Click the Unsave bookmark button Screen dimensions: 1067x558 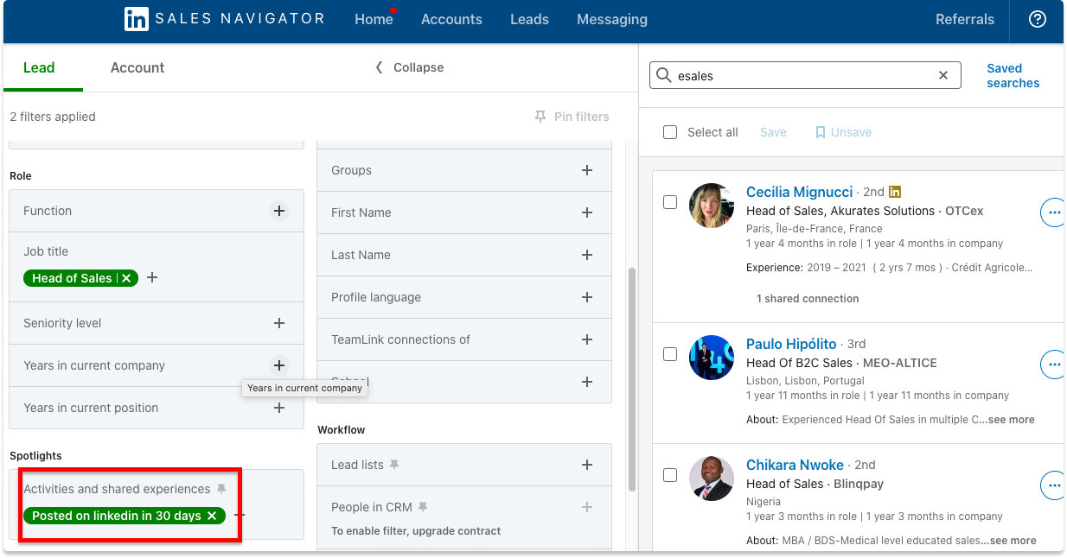843,132
